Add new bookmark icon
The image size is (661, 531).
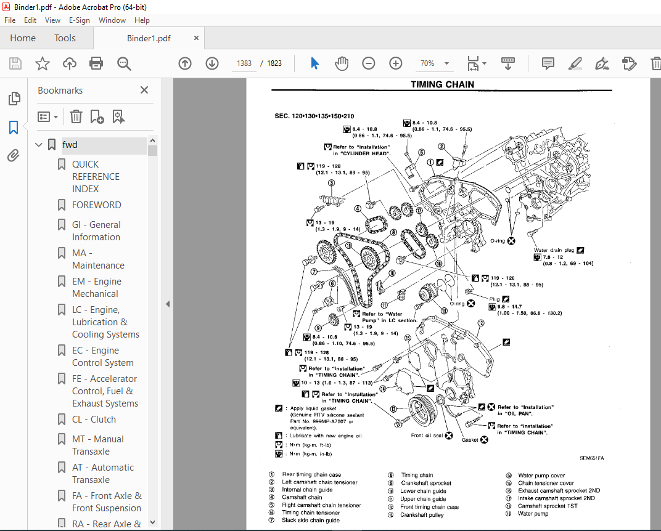(97, 116)
